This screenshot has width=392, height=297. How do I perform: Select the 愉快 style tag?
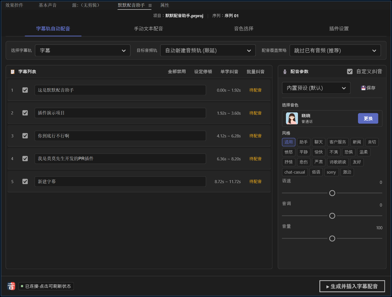tap(319, 152)
